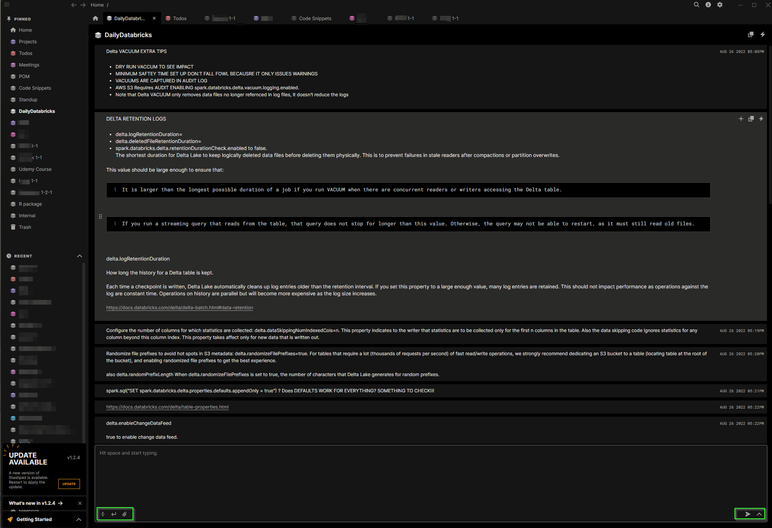
Task: Click the AUG 26 2022 05:03PM timestamp
Action: pyautogui.click(x=741, y=51)
